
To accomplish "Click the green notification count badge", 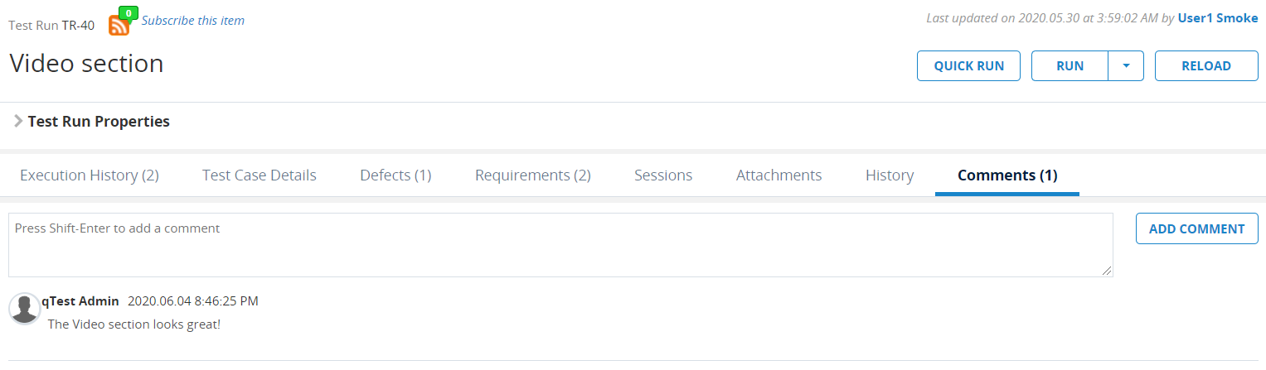I will [x=129, y=13].
